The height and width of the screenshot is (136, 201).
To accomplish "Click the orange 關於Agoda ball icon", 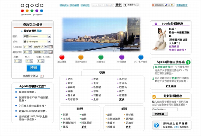I will click(81, 57).
